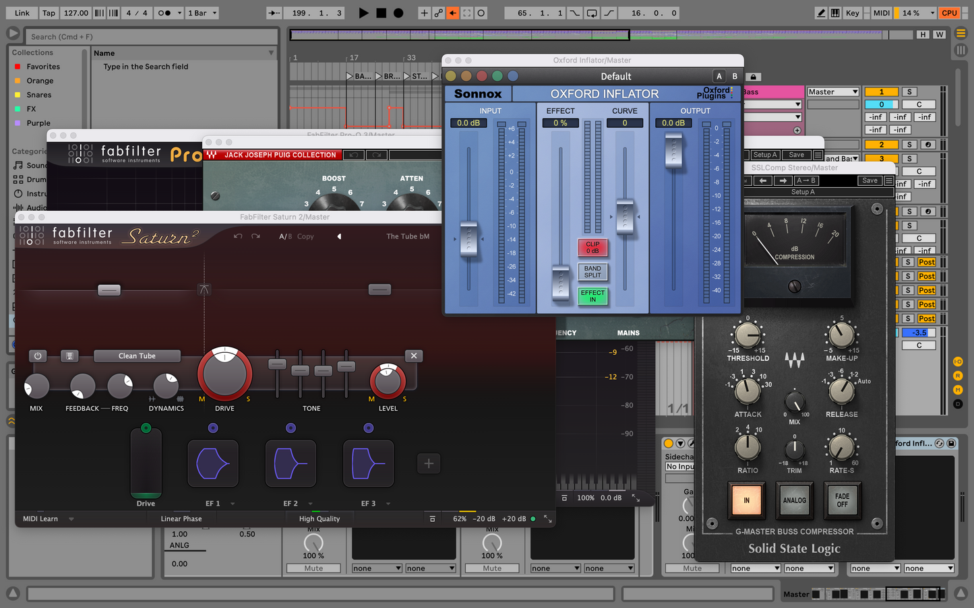Click the Saturn 2 band save icon
Screen dimensions: 974x608
[69, 356]
